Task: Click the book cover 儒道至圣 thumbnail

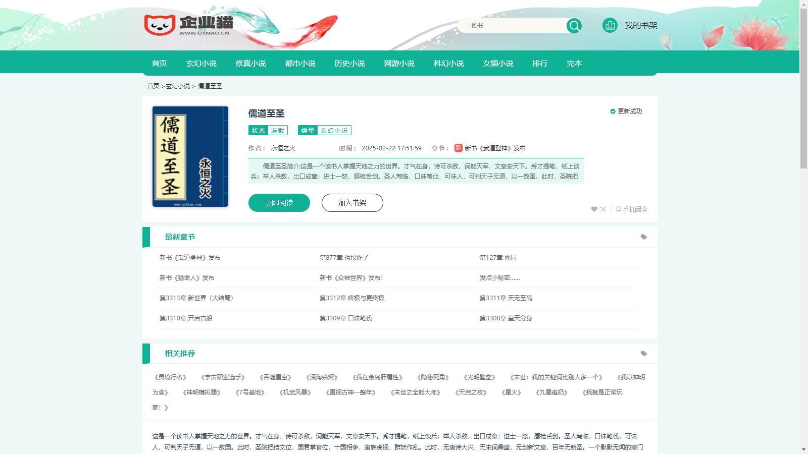Action: coord(189,156)
